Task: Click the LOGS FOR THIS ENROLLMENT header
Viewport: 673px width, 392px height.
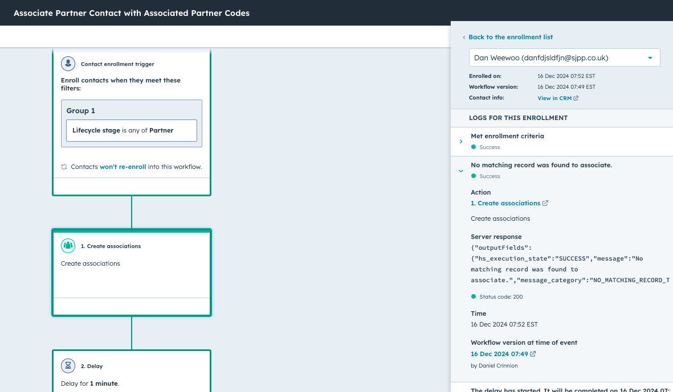Action: tap(519, 118)
